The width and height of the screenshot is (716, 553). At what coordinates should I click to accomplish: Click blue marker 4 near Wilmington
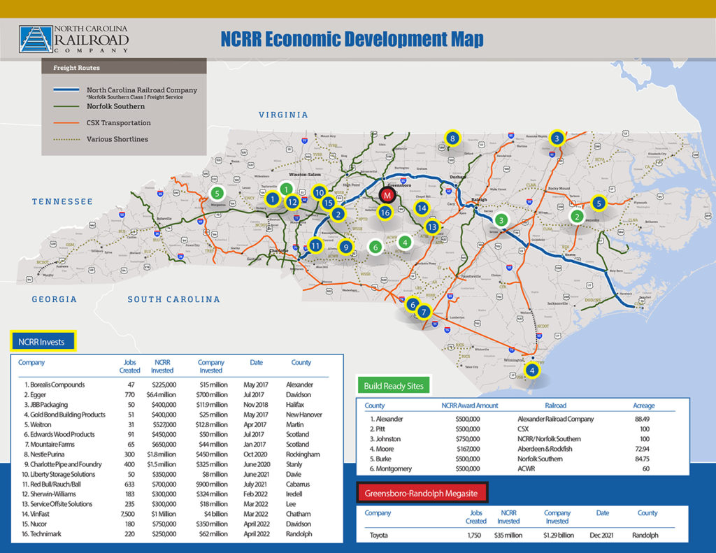coord(532,370)
